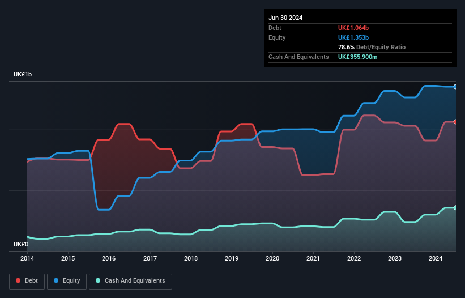Click the Equity row label in tooltip
The image size is (465, 298).
click(x=277, y=37)
